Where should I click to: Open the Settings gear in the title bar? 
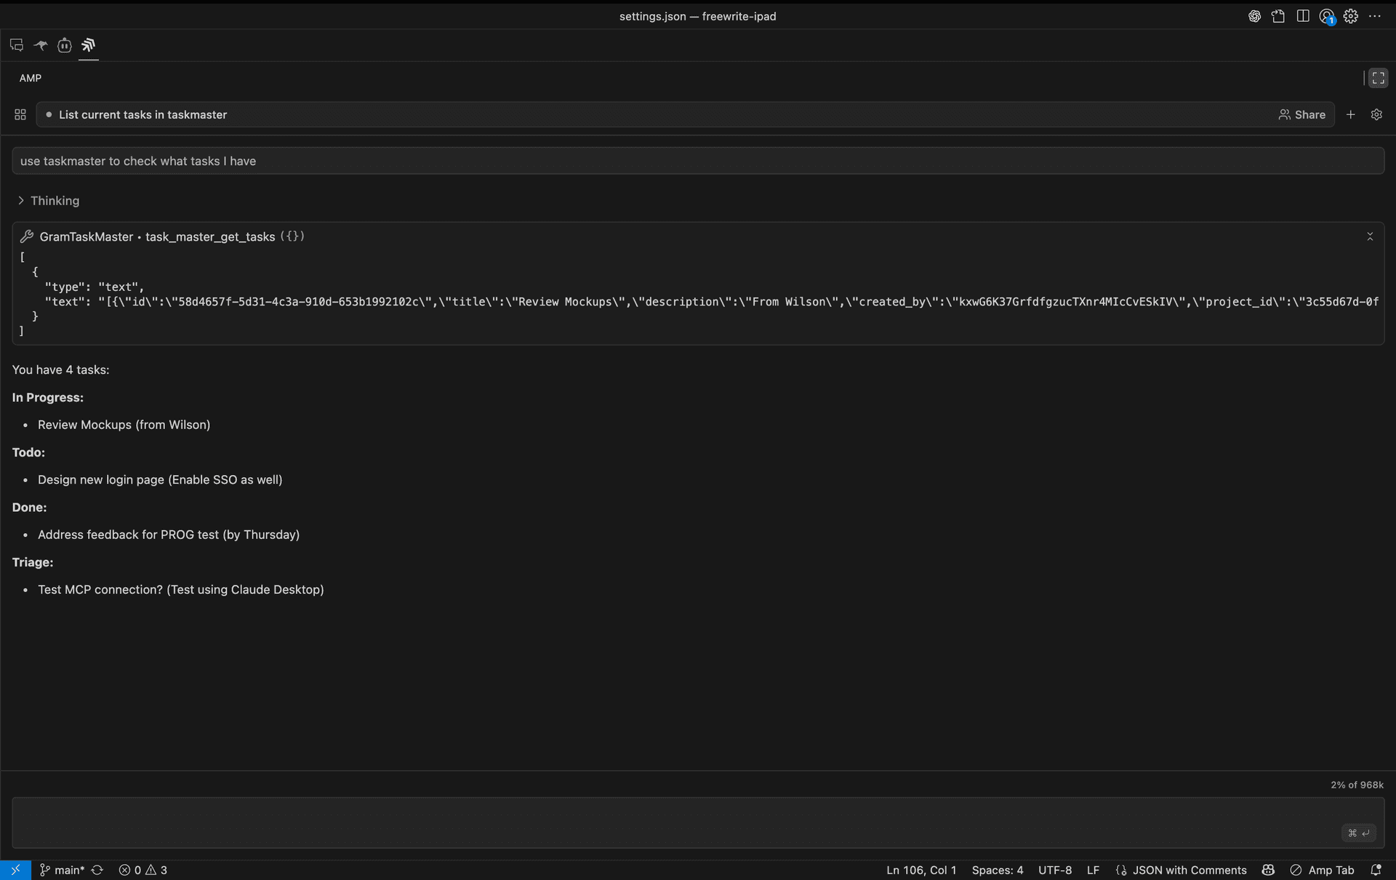pyautogui.click(x=1351, y=16)
